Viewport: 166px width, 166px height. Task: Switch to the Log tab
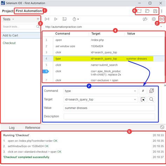[x=12, y=127]
